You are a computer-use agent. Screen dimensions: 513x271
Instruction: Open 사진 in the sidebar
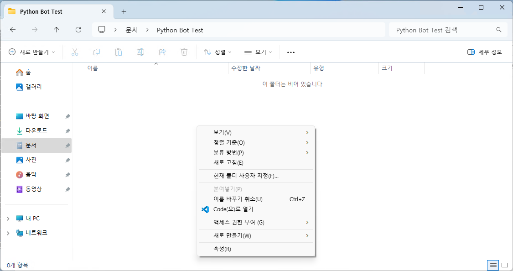tap(36, 160)
